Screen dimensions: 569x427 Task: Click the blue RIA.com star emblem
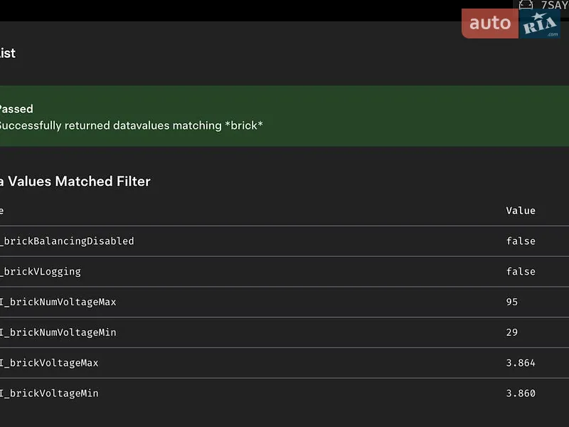pos(540,23)
